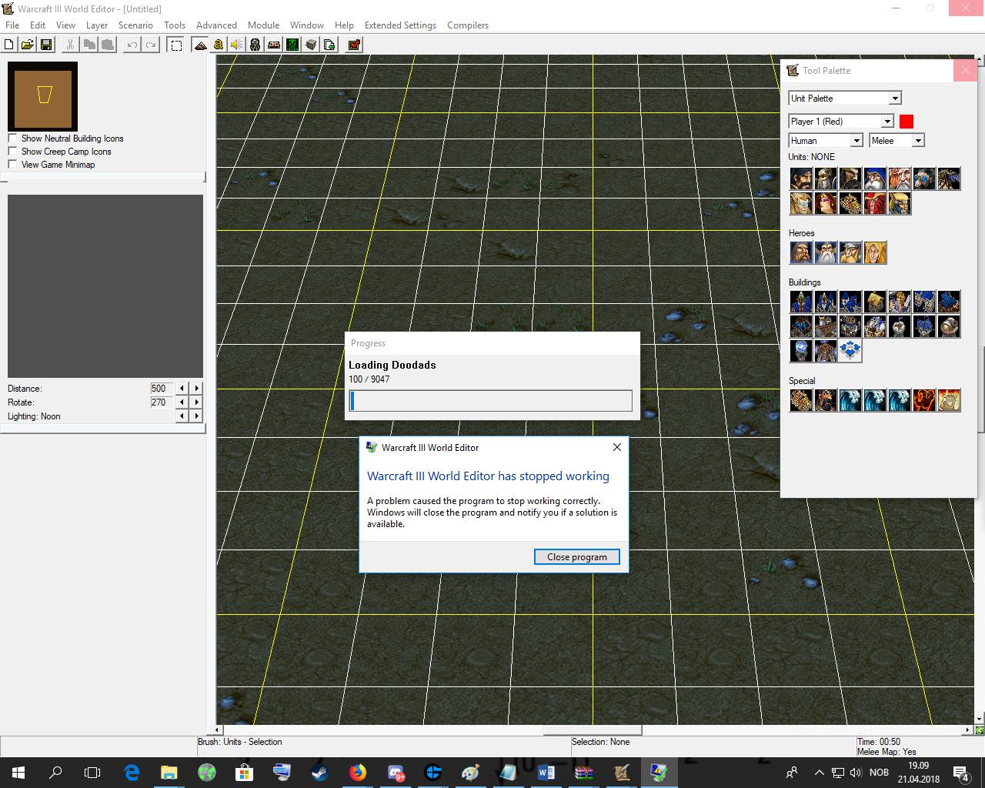
Task: Open the Windows Start menu
Action: click(x=18, y=773)
